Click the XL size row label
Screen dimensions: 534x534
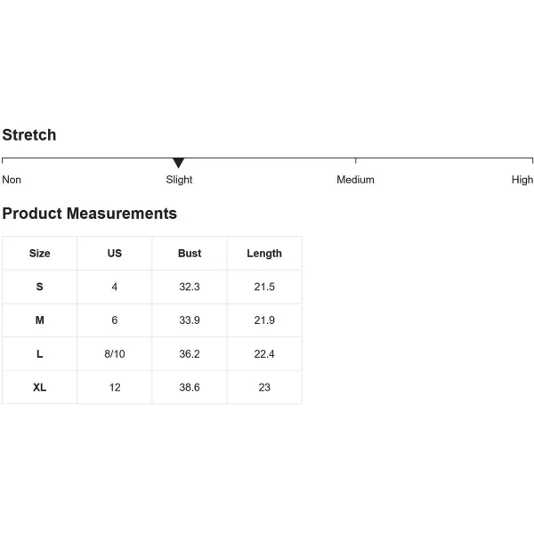pyautogui.click(x=39, y=387)
